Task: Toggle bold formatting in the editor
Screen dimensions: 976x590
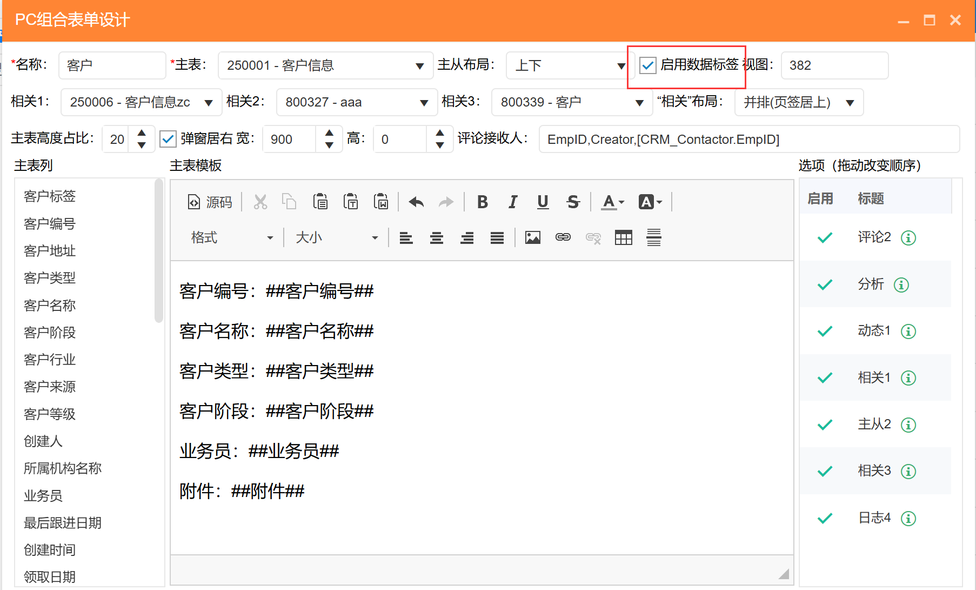Action: (x=483, y=202)
